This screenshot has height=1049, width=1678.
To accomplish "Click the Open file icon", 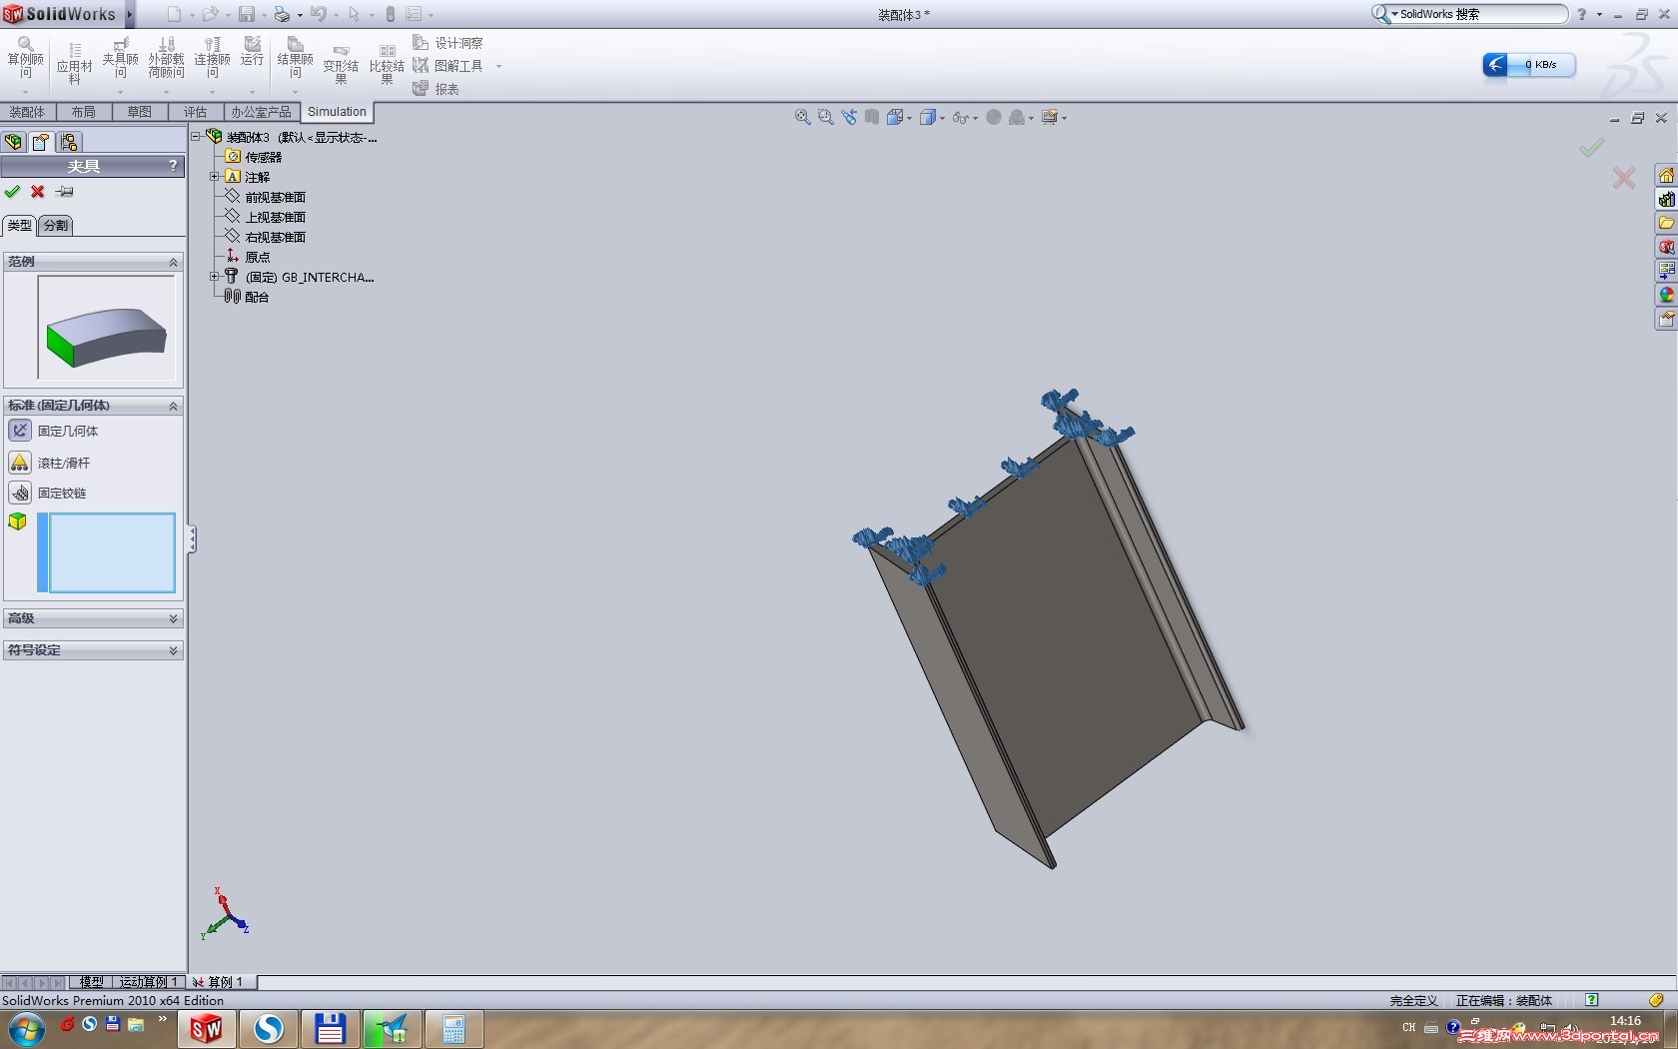I will 210,14.
